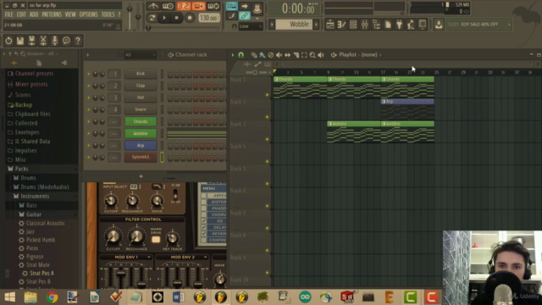Select the playlist draw pencil tool

(254, 54)
